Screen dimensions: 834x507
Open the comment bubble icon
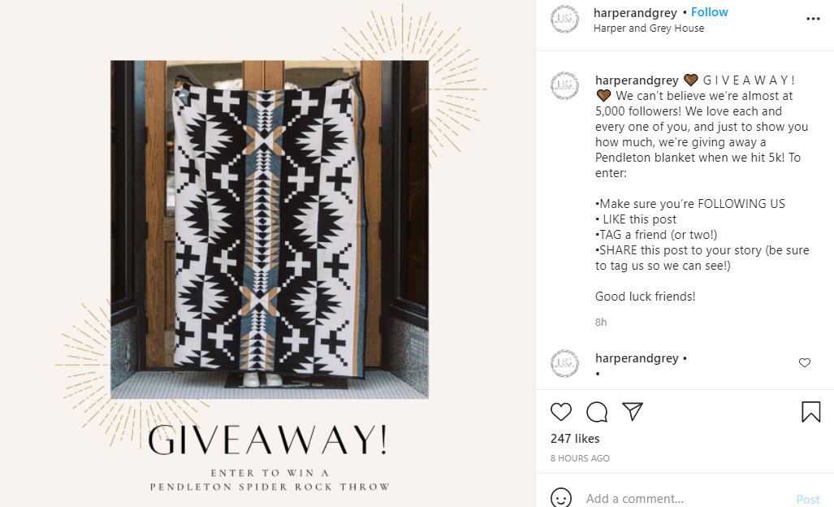(597, 412)
